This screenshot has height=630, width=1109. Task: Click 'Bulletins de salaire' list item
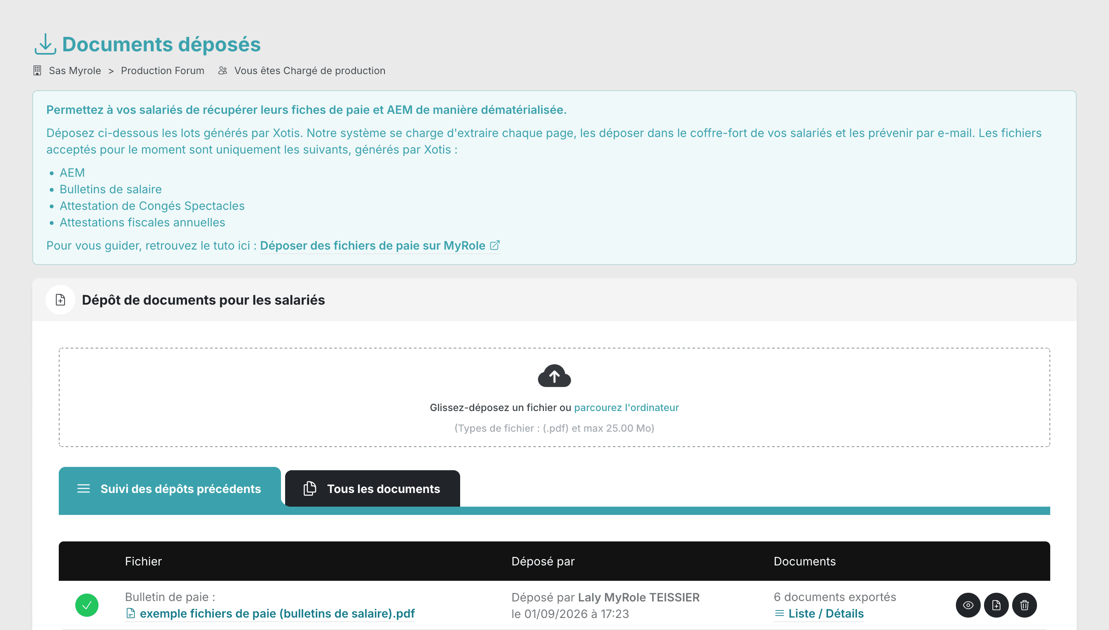tap(110, 189)
